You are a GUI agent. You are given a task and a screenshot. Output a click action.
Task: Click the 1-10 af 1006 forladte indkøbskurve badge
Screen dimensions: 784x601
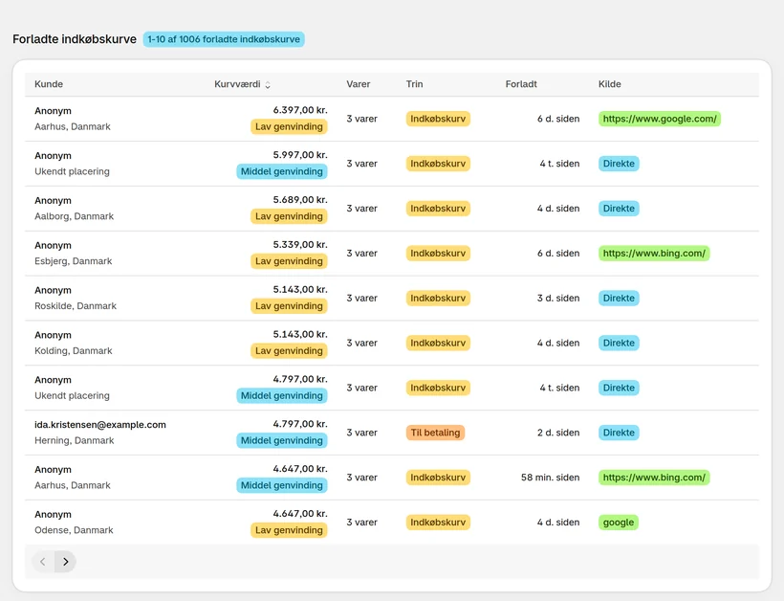point(224,39)
